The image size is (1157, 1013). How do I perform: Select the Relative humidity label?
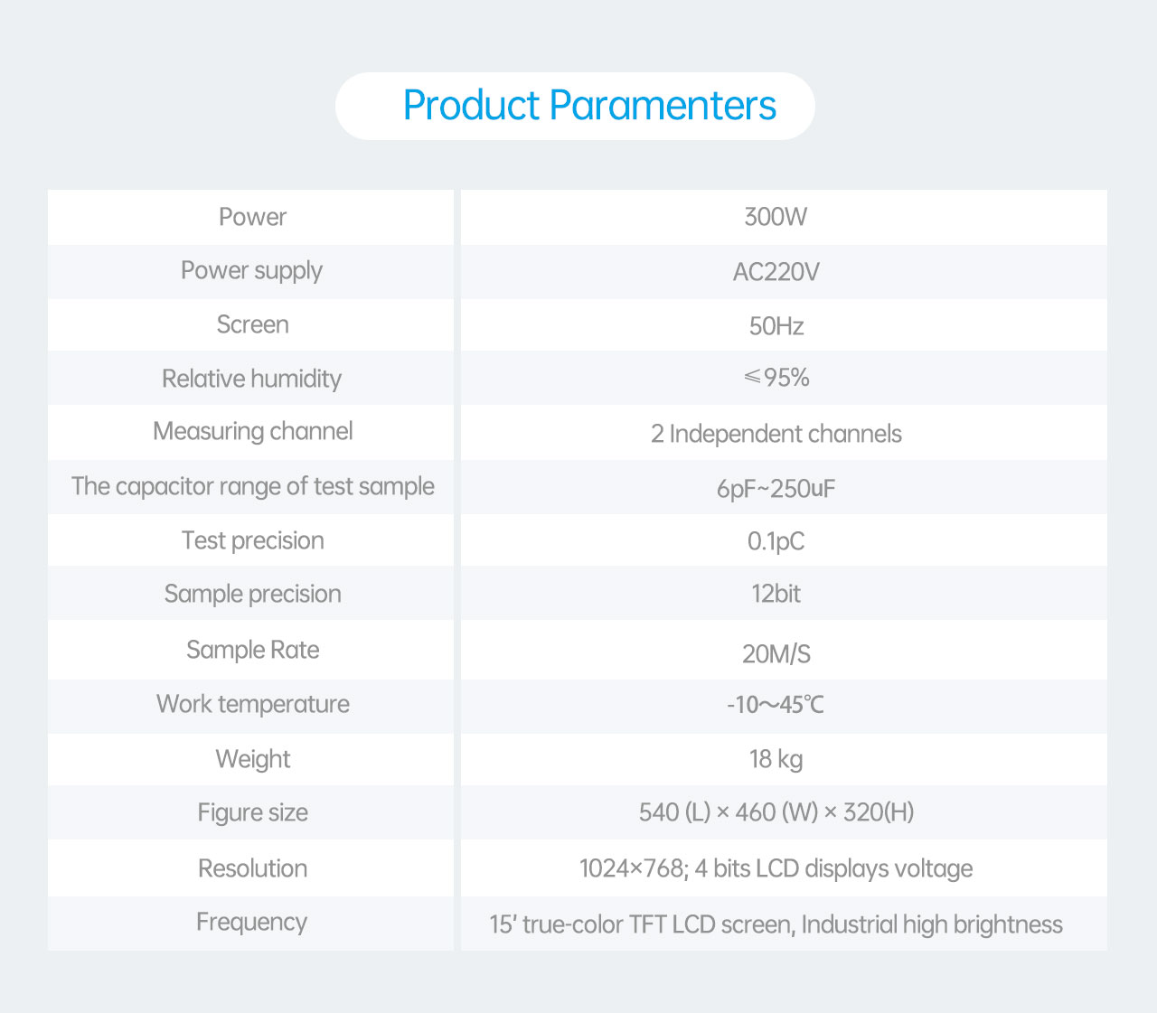click(x=251, y=379)
